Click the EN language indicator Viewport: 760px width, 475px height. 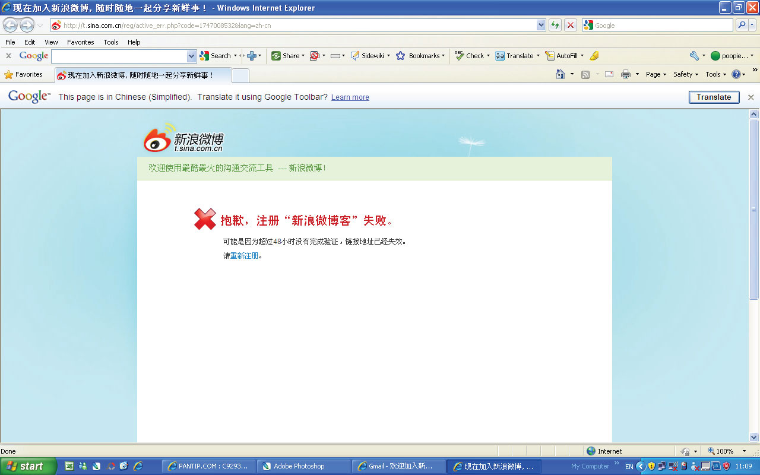click(629, 467)
